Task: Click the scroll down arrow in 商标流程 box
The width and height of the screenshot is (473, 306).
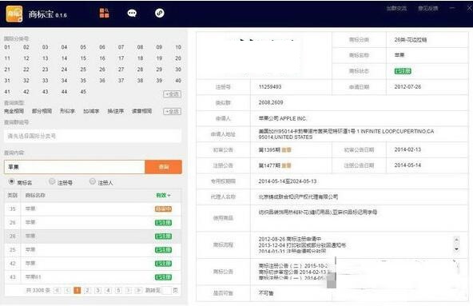Action: (456, 249)
